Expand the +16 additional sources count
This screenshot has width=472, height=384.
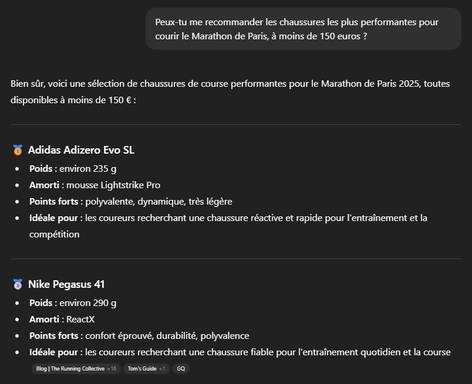click(112, 369)
